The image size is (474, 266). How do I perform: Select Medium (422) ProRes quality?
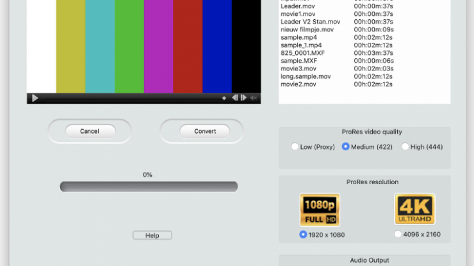[346, 146]
